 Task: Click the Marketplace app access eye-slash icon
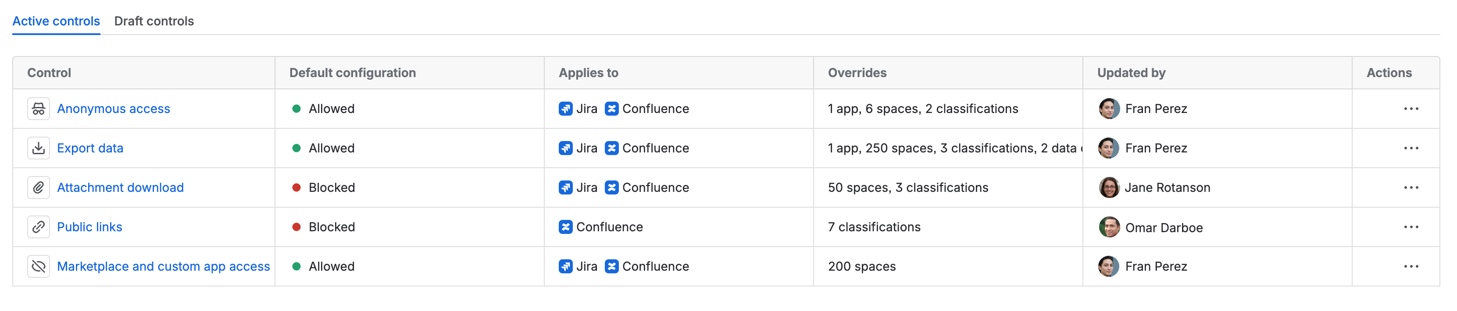[x=39, y=266]
